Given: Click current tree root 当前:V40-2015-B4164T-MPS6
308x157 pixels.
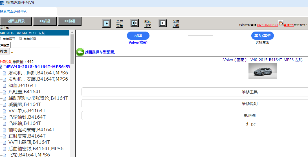Looking at the screenshot, I should coord(36,67).
